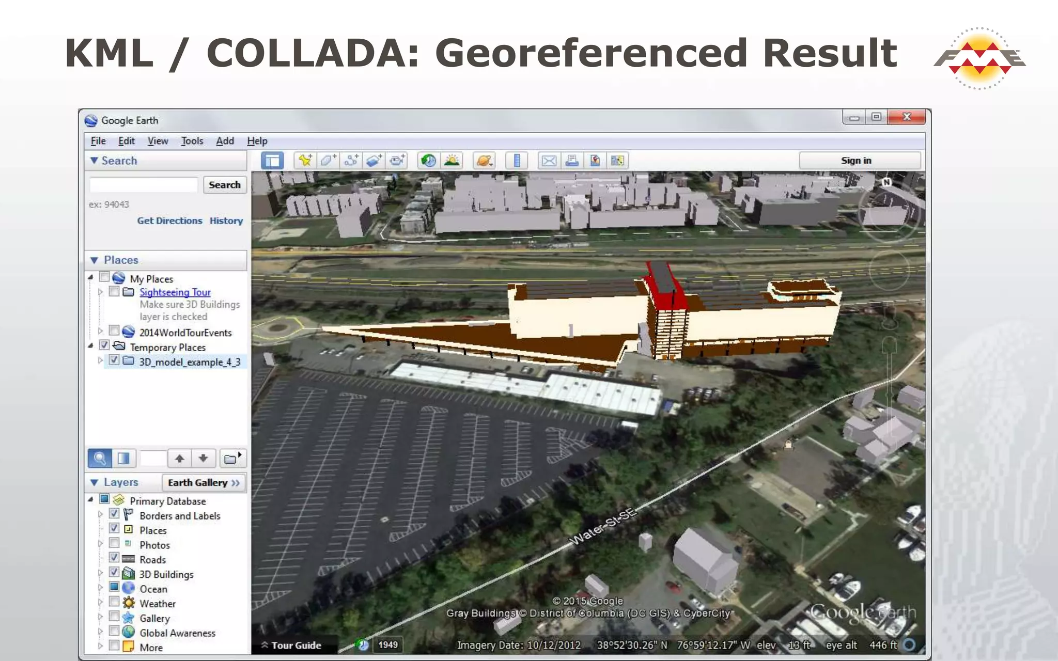This screenshot has height=661, width=1058.
Task: Click the Sign in button
Action: click(860, 161)
